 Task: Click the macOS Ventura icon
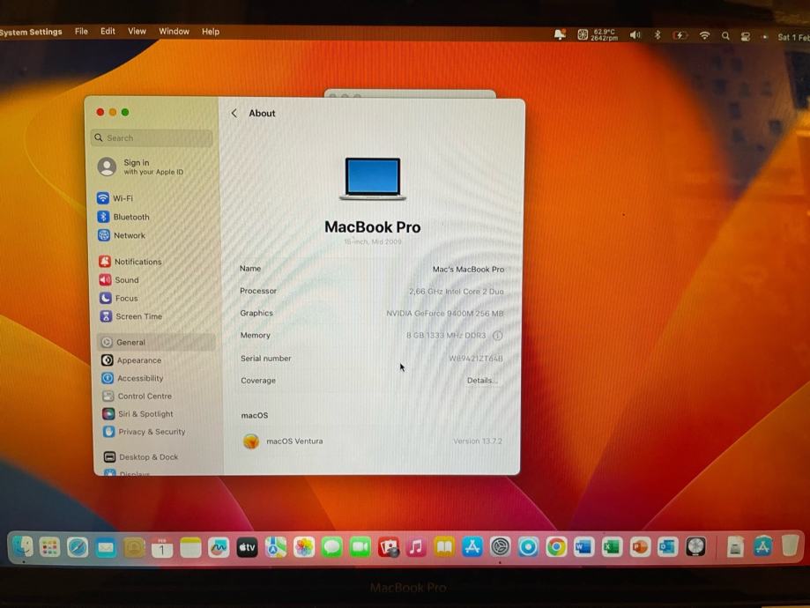(x=251, y=441)
